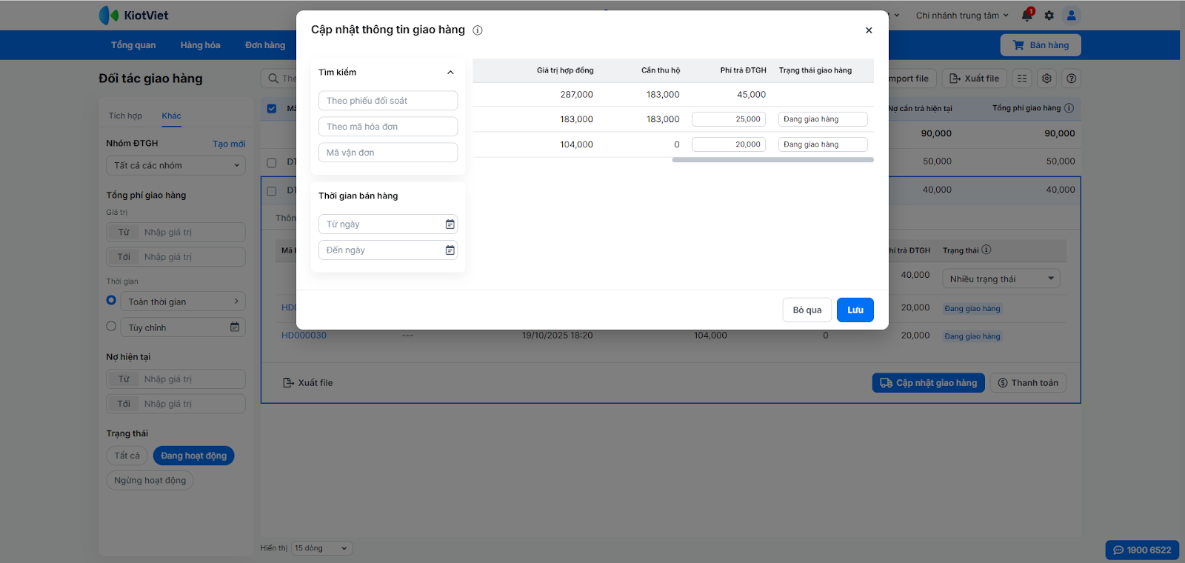
Task: Open the Tổng quan menu
Action: (x=133, y=45)
